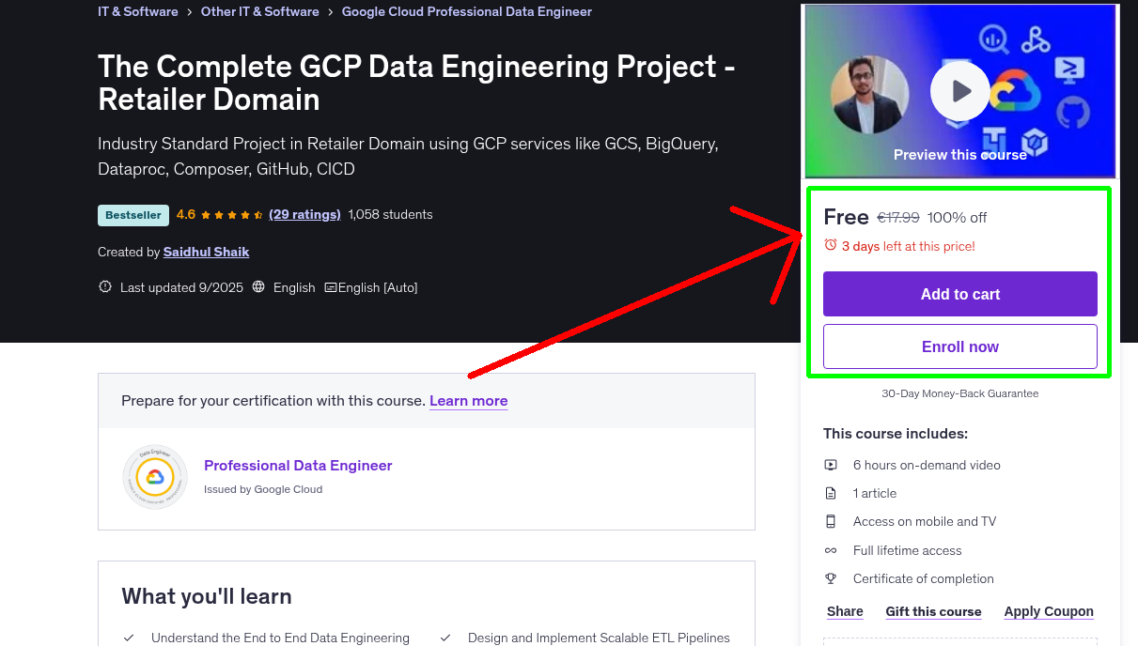Screen dimensions: 1138x646
Task: Click Enroll now
Action: click(959, 346)
